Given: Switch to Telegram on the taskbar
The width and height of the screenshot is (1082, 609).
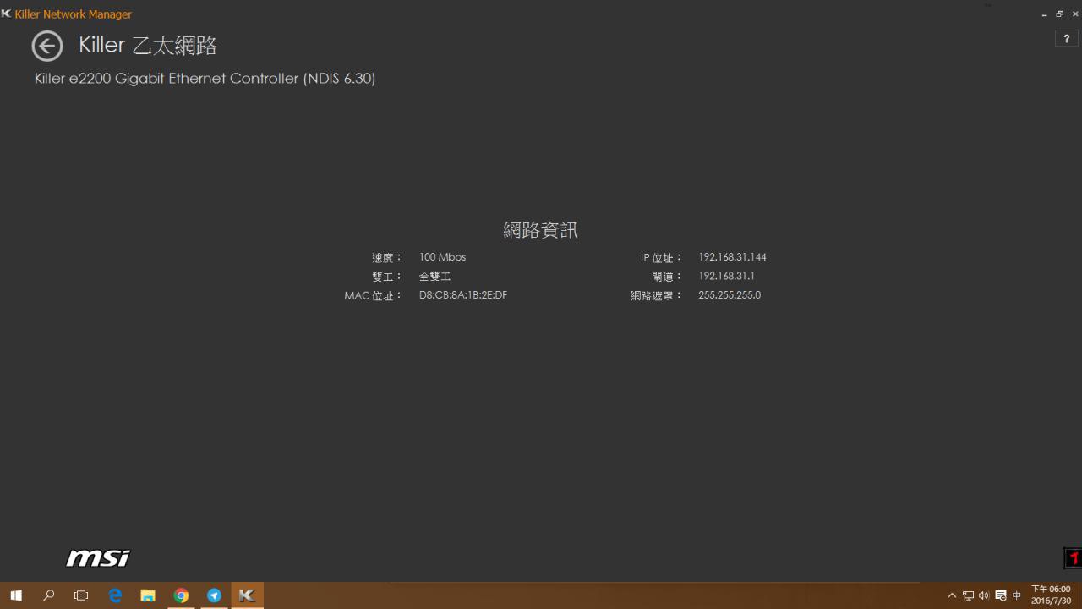Looking at the screenshot, I should 214,595.
